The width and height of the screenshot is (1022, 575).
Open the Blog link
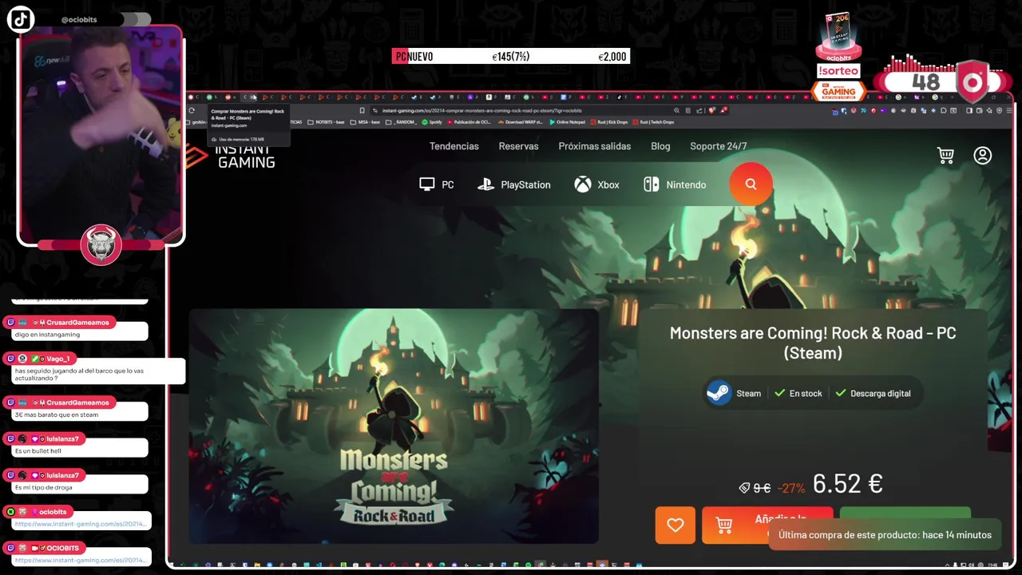[660, 146]
